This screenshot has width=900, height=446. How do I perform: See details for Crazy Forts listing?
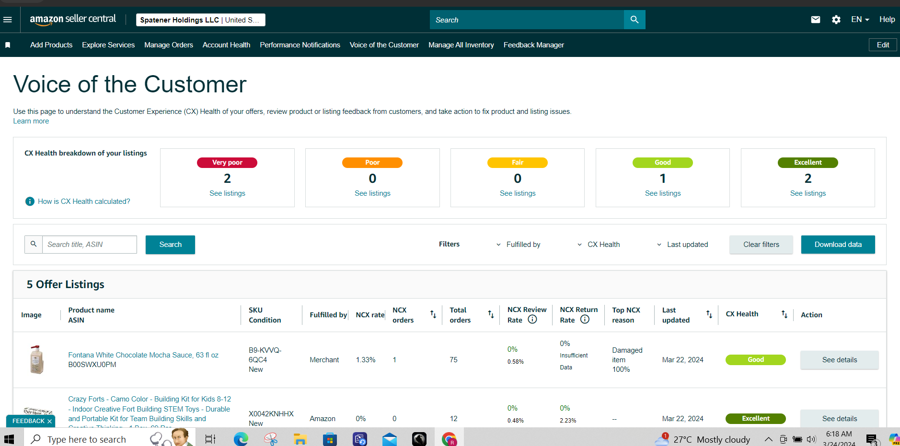coord(839,419)
